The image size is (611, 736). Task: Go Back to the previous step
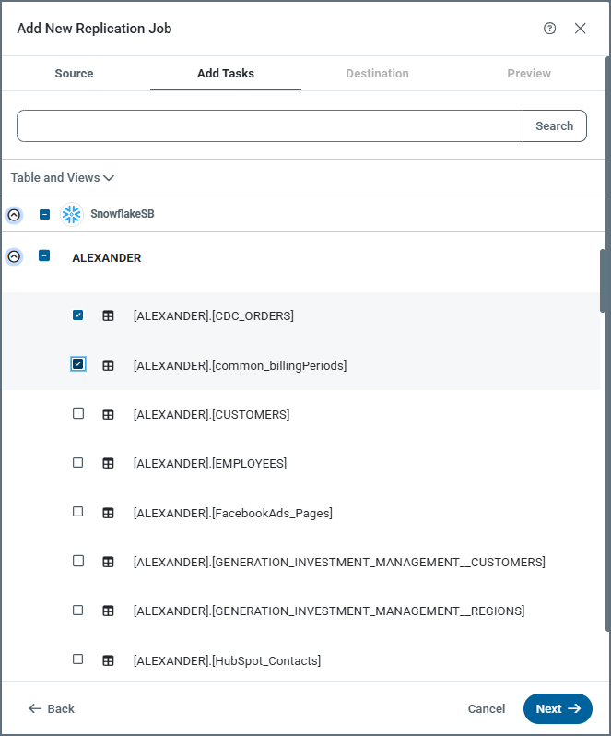click(52, 708)
